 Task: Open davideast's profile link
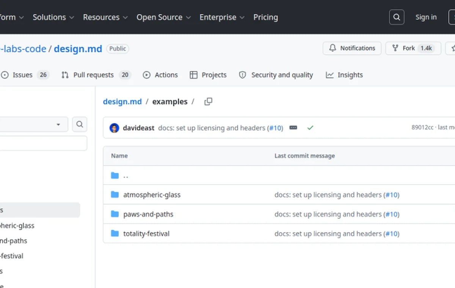pyautogui.click(x=138, y=128)
